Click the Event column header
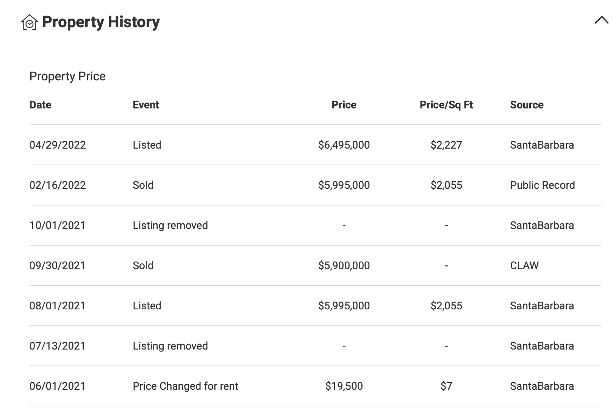The width and height of the screenshot is (616, 414). 146,105
